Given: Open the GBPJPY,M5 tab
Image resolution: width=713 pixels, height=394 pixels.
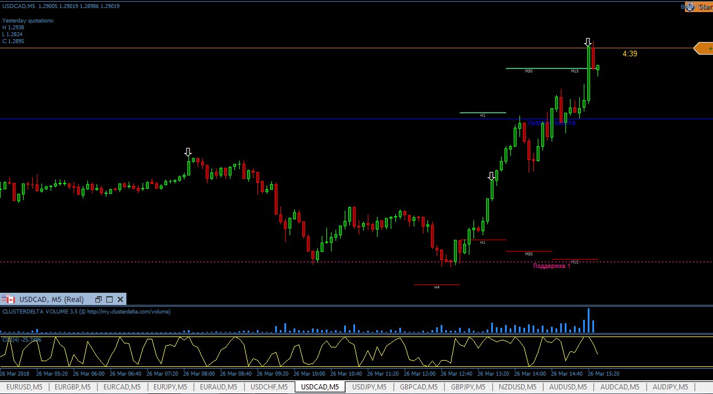Looking at the screenshot, I should click(x=468, y=387).
